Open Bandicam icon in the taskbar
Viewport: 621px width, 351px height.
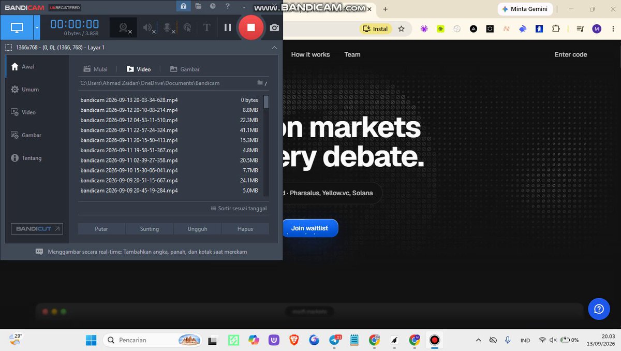(435, 340)
